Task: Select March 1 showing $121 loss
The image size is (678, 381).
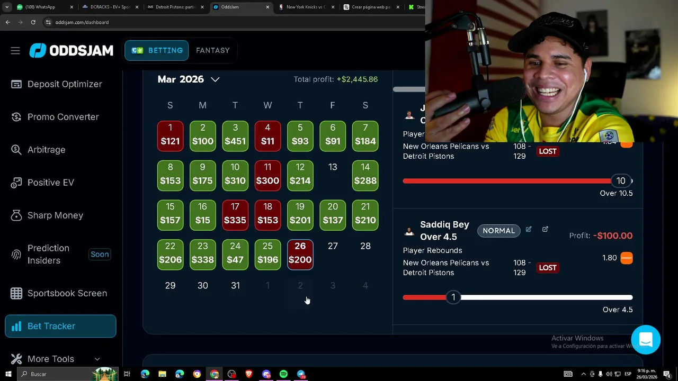Action: point(170,135)
